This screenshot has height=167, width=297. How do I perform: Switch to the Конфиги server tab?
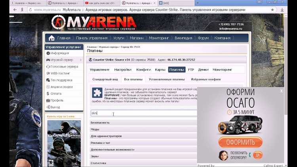(x=143, y=70)
